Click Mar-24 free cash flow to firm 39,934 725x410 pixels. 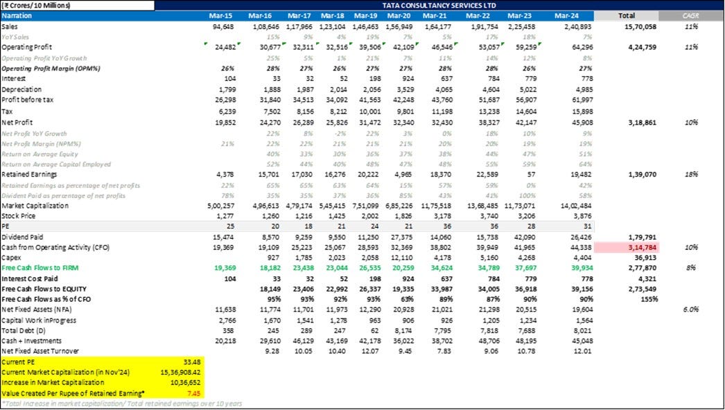coord(582,268)
